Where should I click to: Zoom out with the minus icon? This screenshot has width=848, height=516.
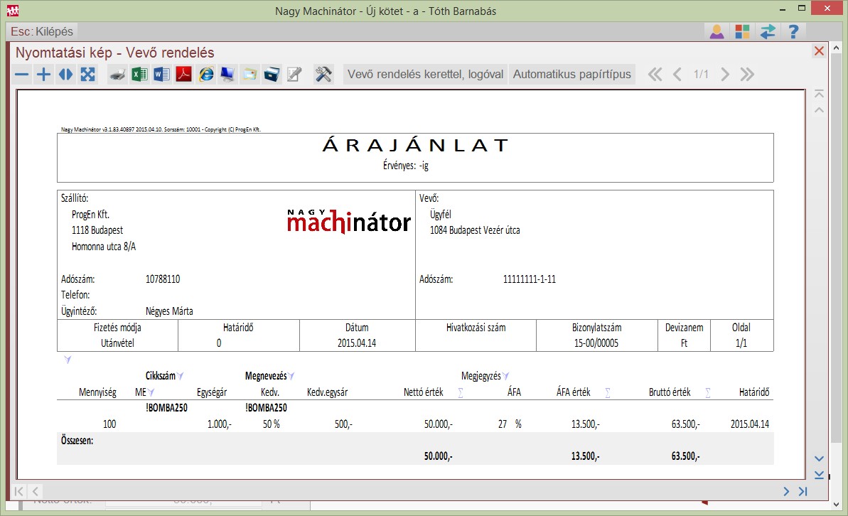(x=22, y=75)
